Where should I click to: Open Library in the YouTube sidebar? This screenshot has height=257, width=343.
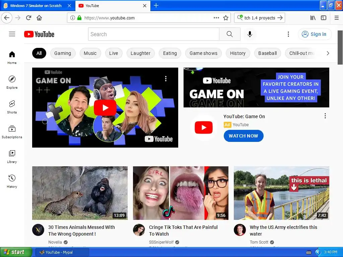tap(12, 157)
